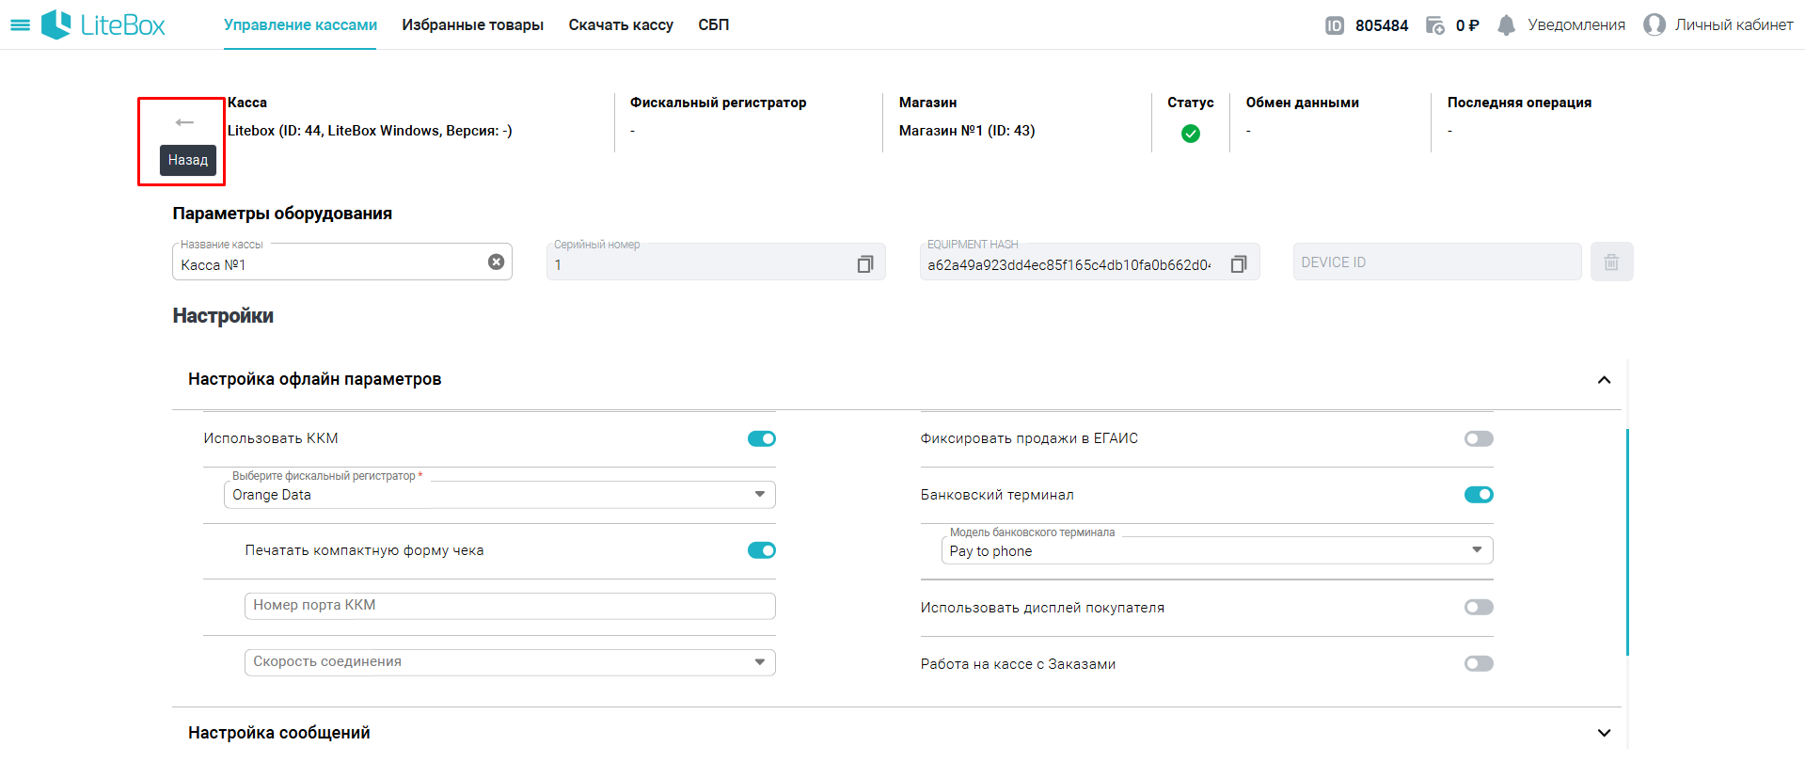Click the Litebox (ID: 44) cash register text

pos(370,131)
